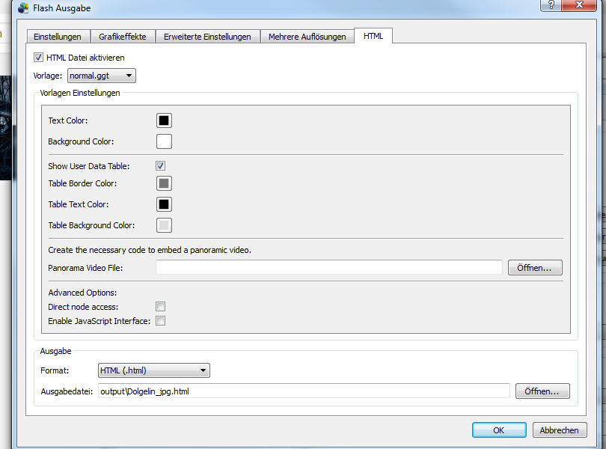Viewport: 606px width, 449px height.
Task: Uncheck HTML Datei aktivieren checkbox
Action: coord(39,58)
